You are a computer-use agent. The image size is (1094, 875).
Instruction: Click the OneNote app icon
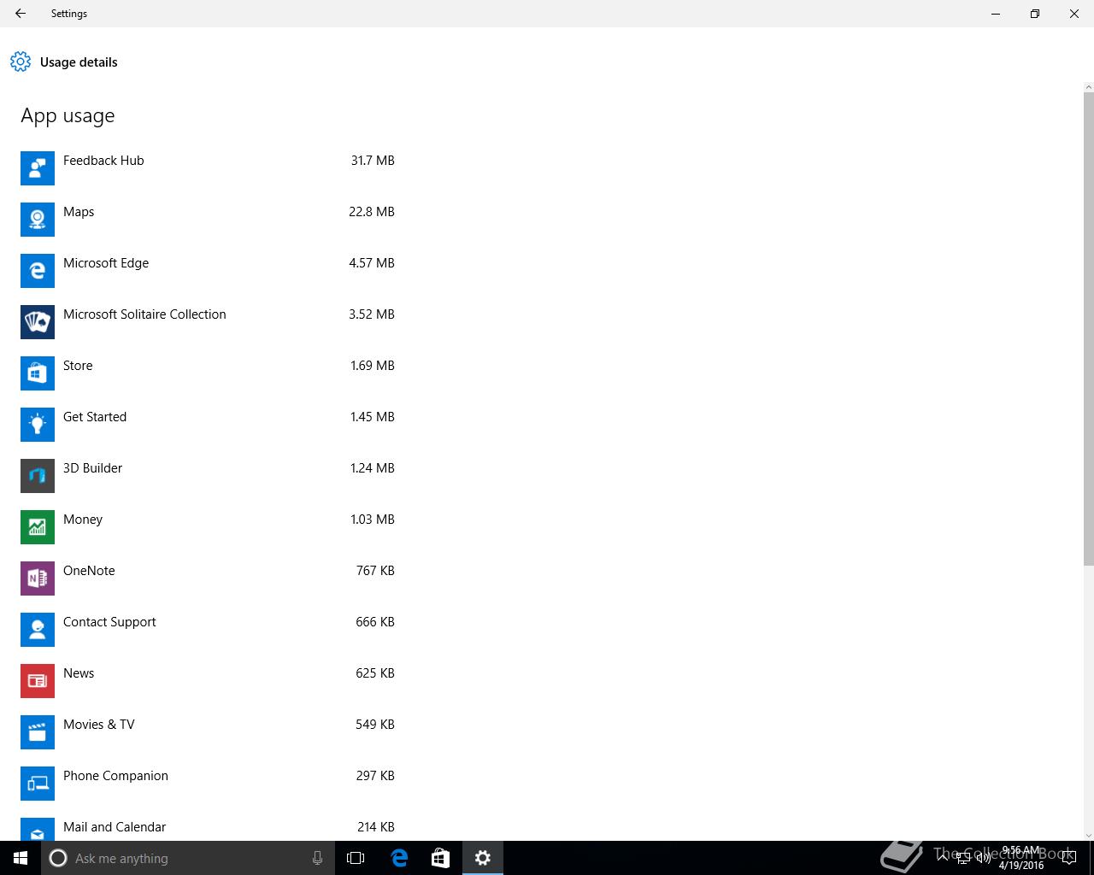pyautogui.click(x=38, y=578)
